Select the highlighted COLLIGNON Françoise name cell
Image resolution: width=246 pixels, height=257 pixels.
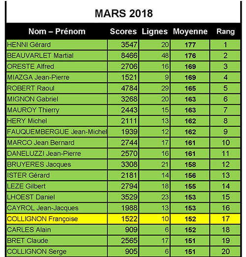(57, 219)
